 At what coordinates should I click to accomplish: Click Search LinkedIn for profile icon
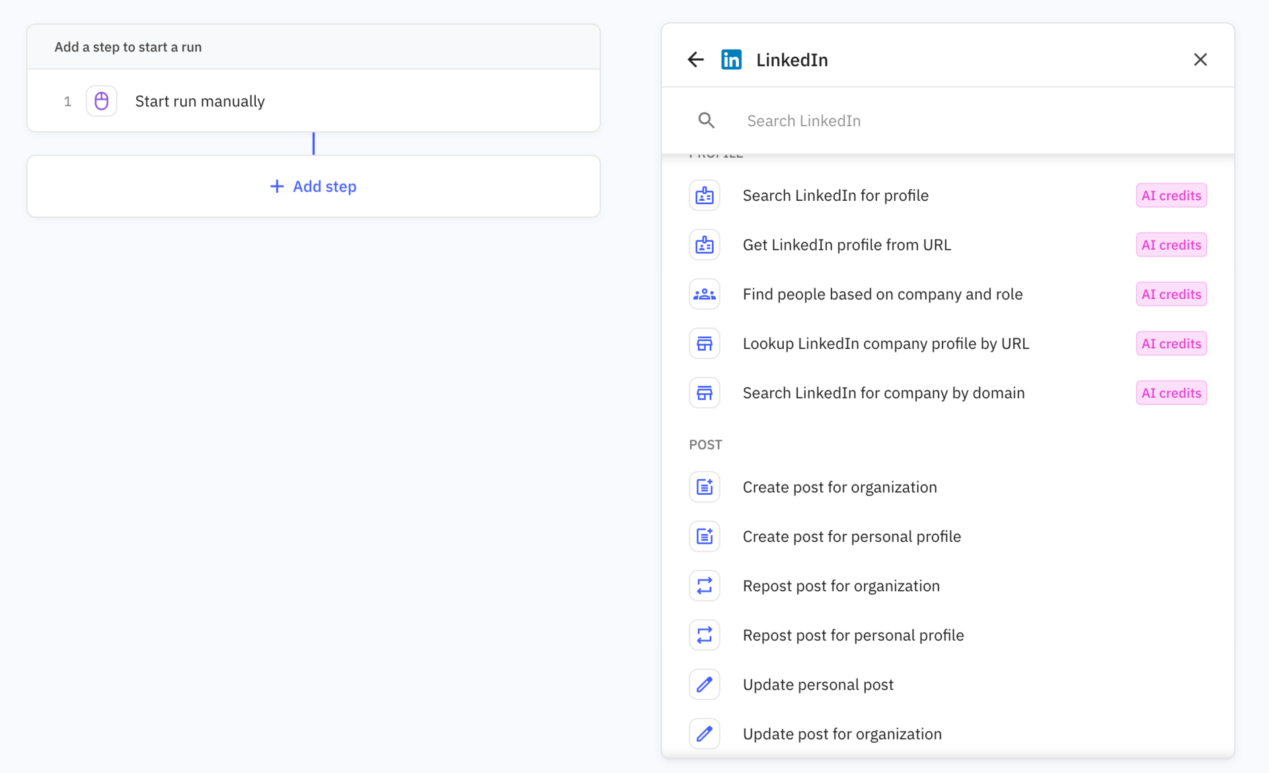pos(705,196)
